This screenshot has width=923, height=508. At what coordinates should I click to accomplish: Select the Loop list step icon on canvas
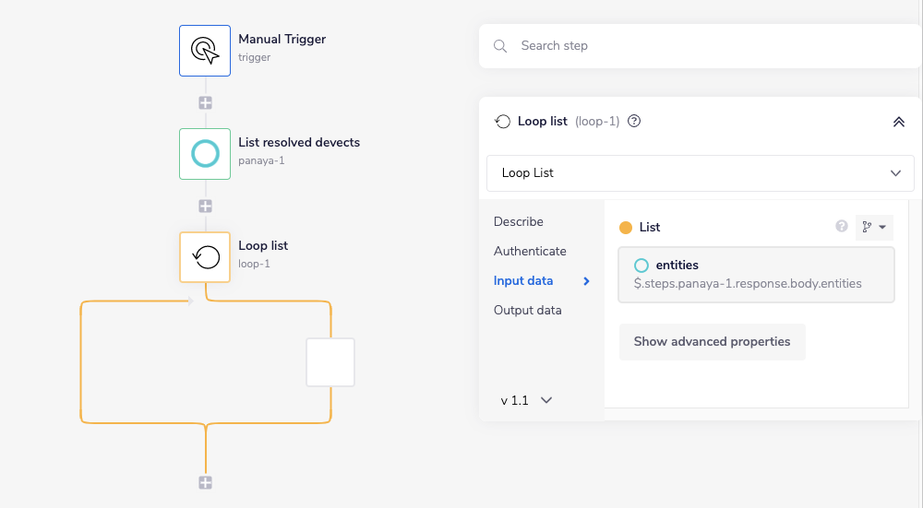(x=205, y=256)
